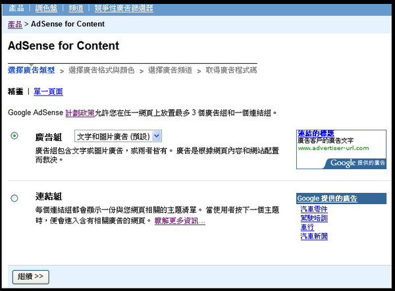This screenshot has width=395, height=291.
Task: Click the 汽車新聞 sample link
Action: [314, 236]
